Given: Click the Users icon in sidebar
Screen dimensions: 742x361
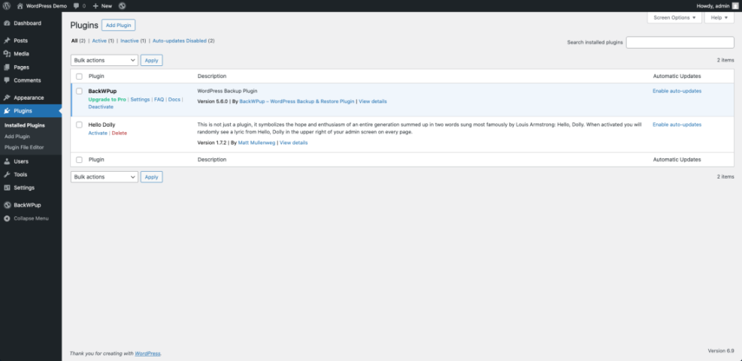Looking at the screenshot, I should click(7, 161).
